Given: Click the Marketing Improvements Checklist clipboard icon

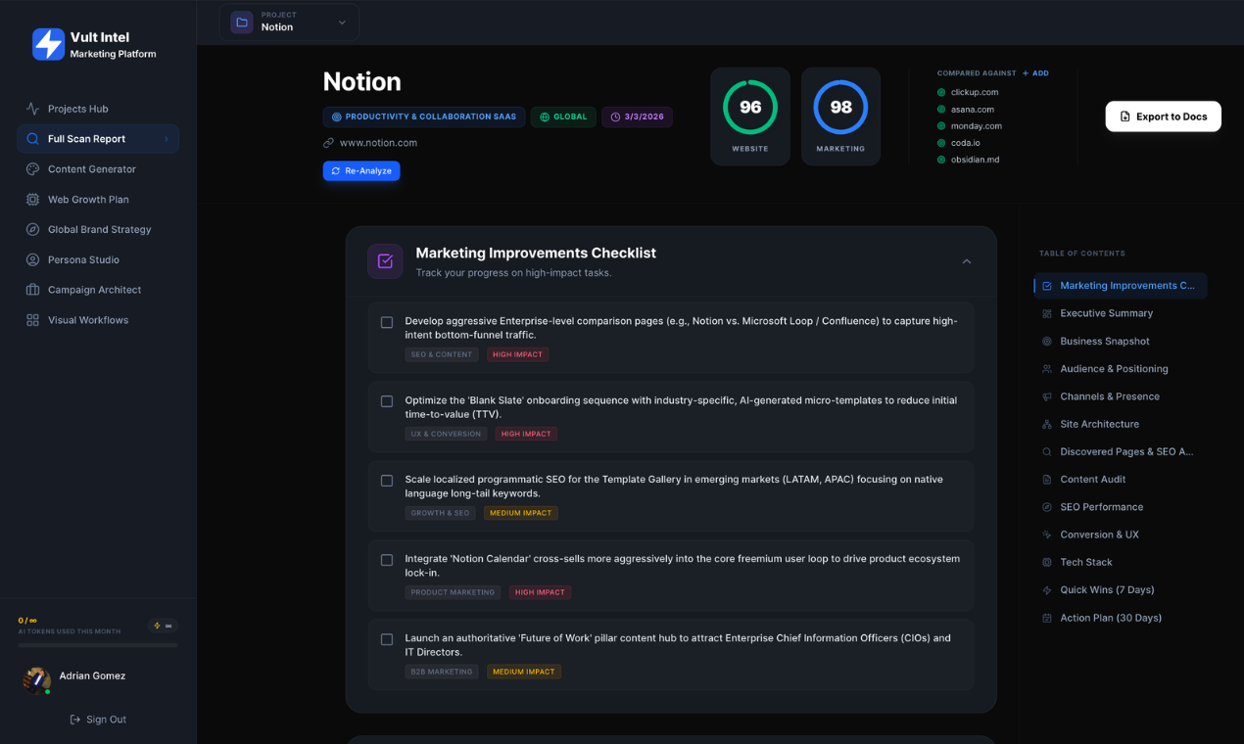Looking at the screenshot, I should [384, 260].
